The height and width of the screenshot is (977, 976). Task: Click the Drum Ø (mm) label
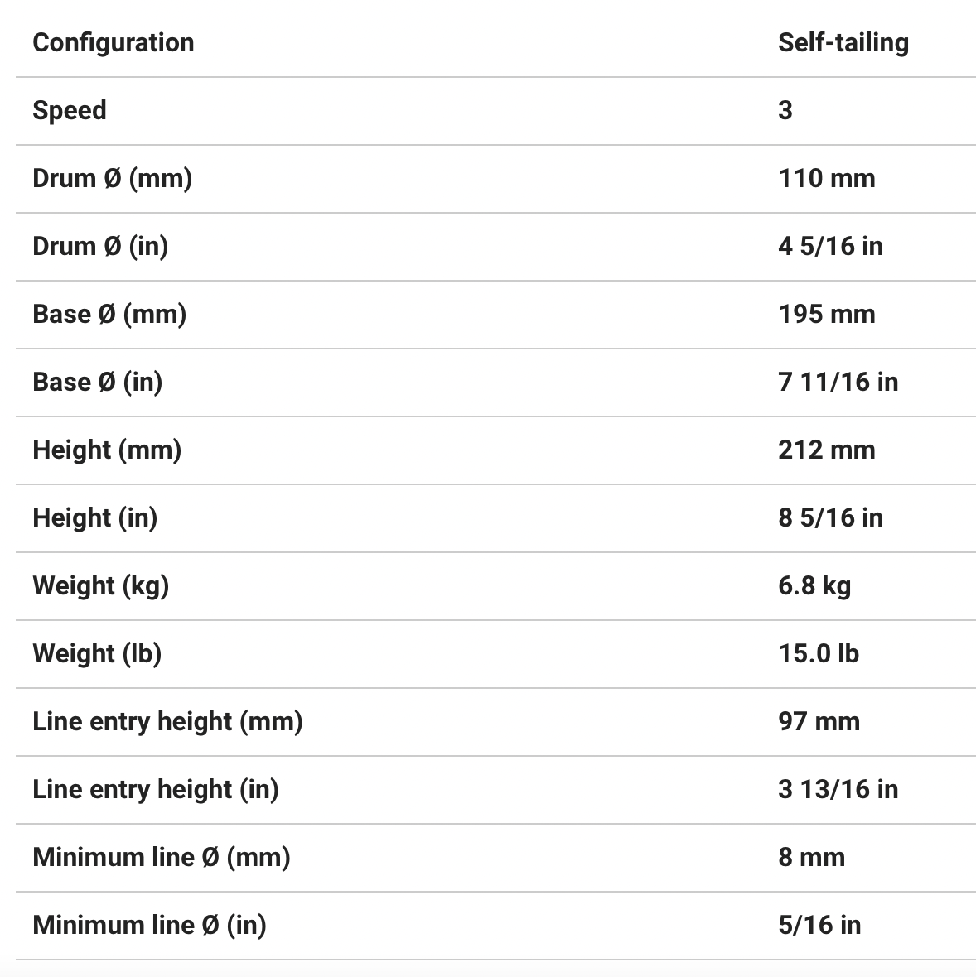[112, 179]
